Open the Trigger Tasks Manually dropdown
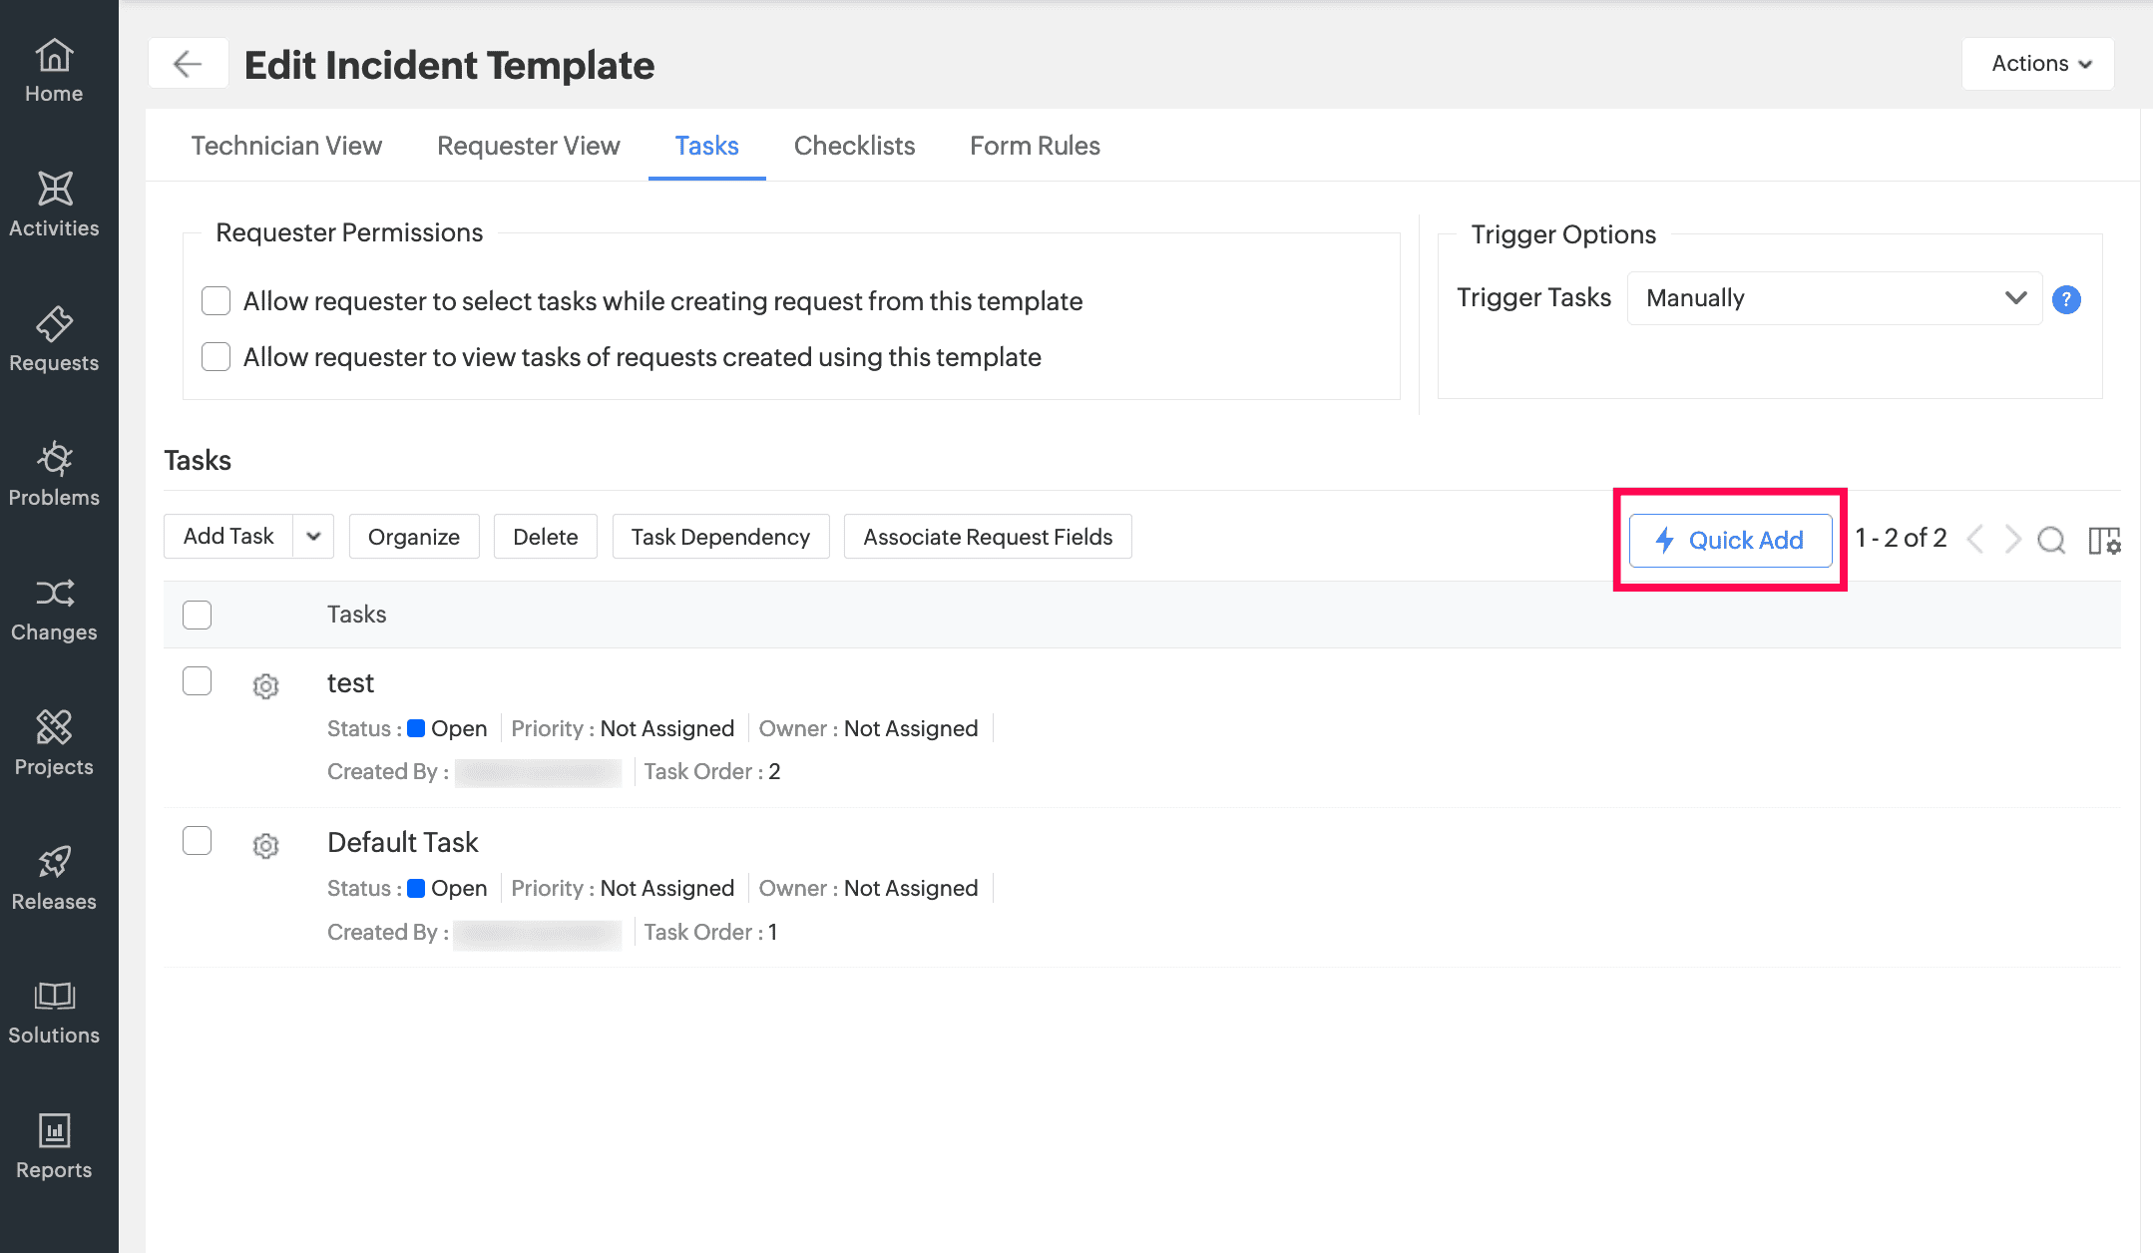Screen dimensions: 2153x1253 (x=1834, y=298)
